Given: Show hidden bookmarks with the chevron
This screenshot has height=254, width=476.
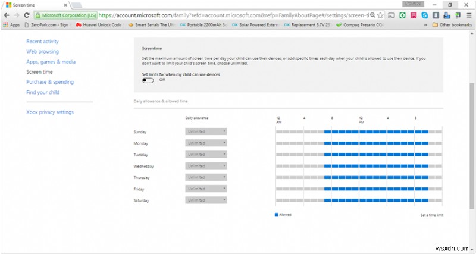Looking at the screenshot, I should tap(425, 25).
